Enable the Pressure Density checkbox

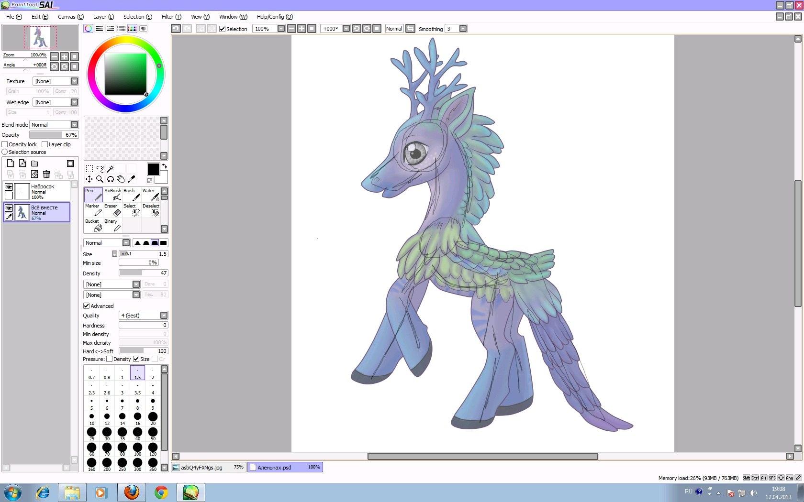coord(109,359)
